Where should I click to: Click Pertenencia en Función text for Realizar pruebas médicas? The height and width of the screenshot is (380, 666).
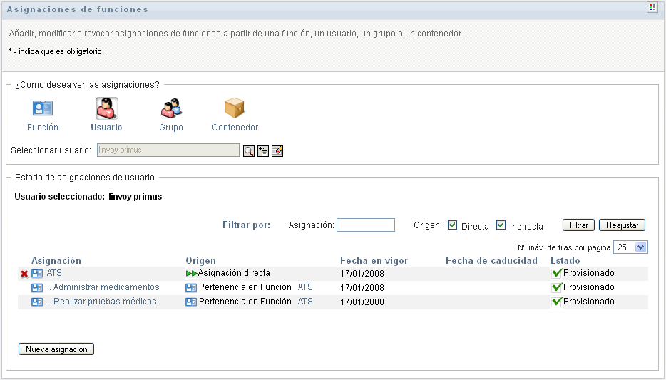coord(245,302)
